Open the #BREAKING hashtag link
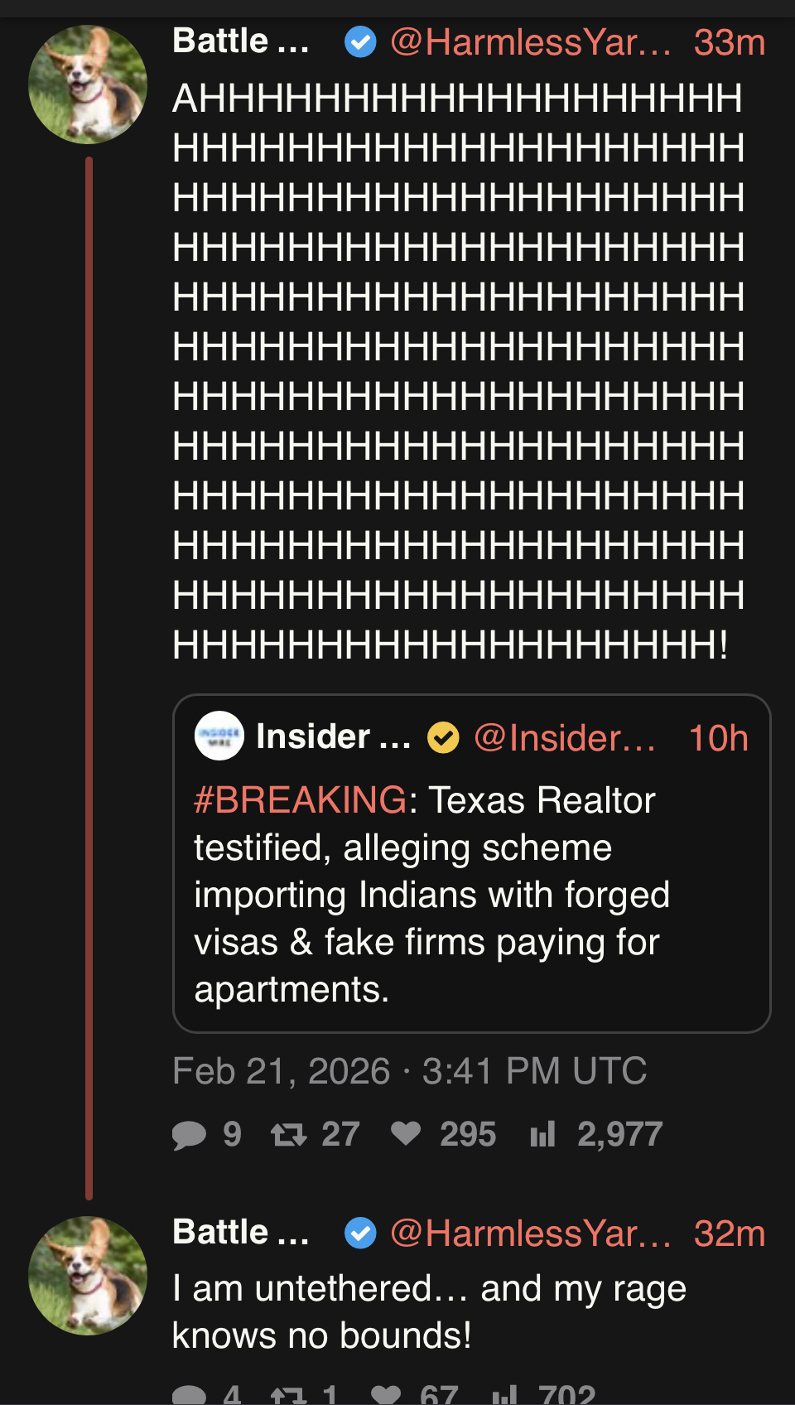Image resolution: width=795 pixels, height=1405 pixels. tap(300, 800)
